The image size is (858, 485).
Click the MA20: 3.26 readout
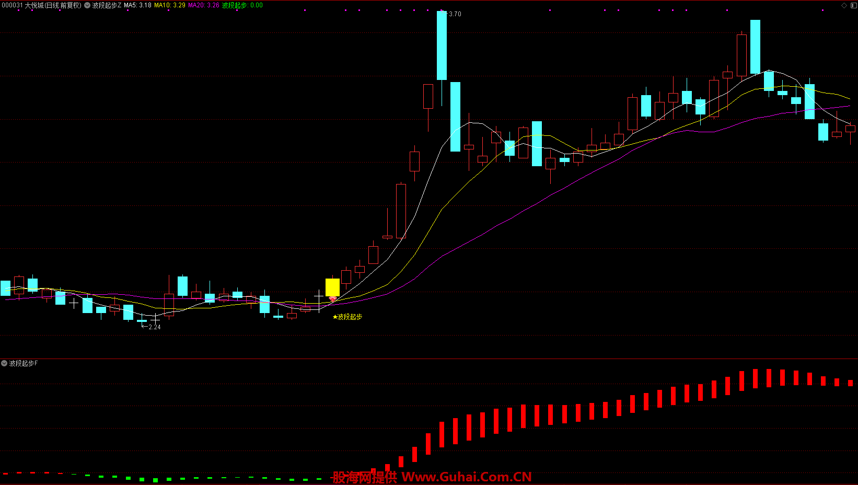point(204,5)
